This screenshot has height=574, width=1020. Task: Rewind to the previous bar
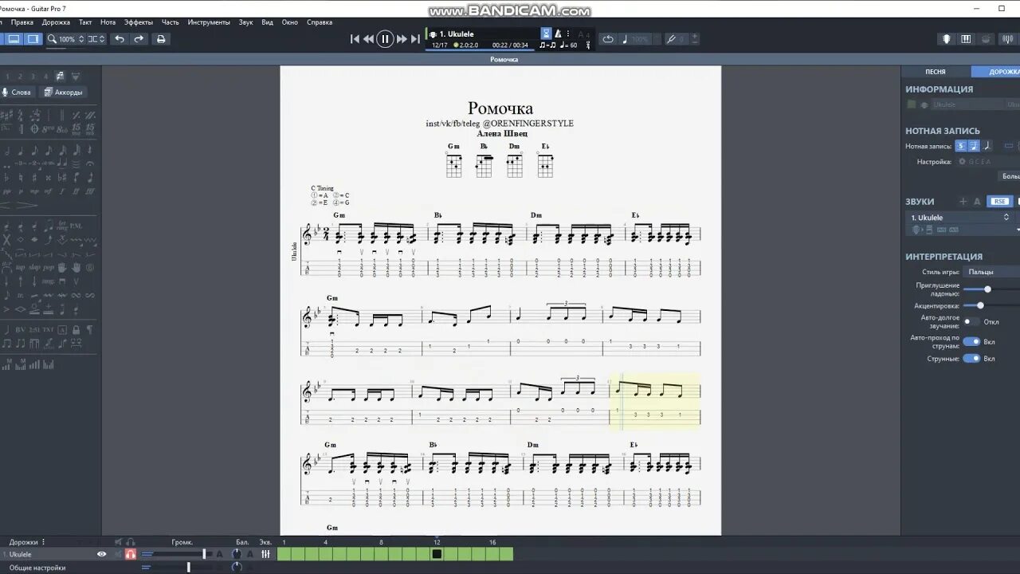368,39
